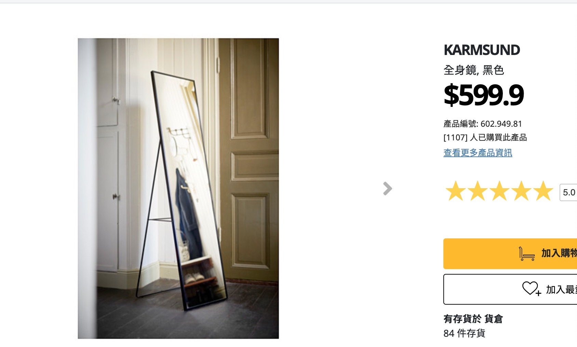Click the fourth rating star
The image size is (577, 347).
[x=522, y=191]
